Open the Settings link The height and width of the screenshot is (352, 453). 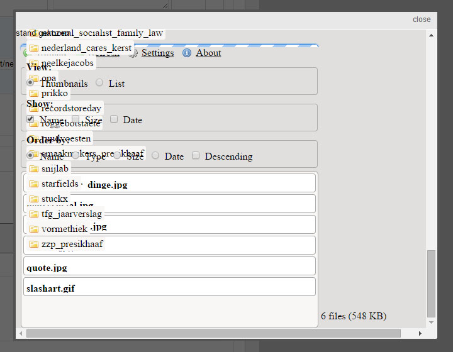tap(157, 53)
